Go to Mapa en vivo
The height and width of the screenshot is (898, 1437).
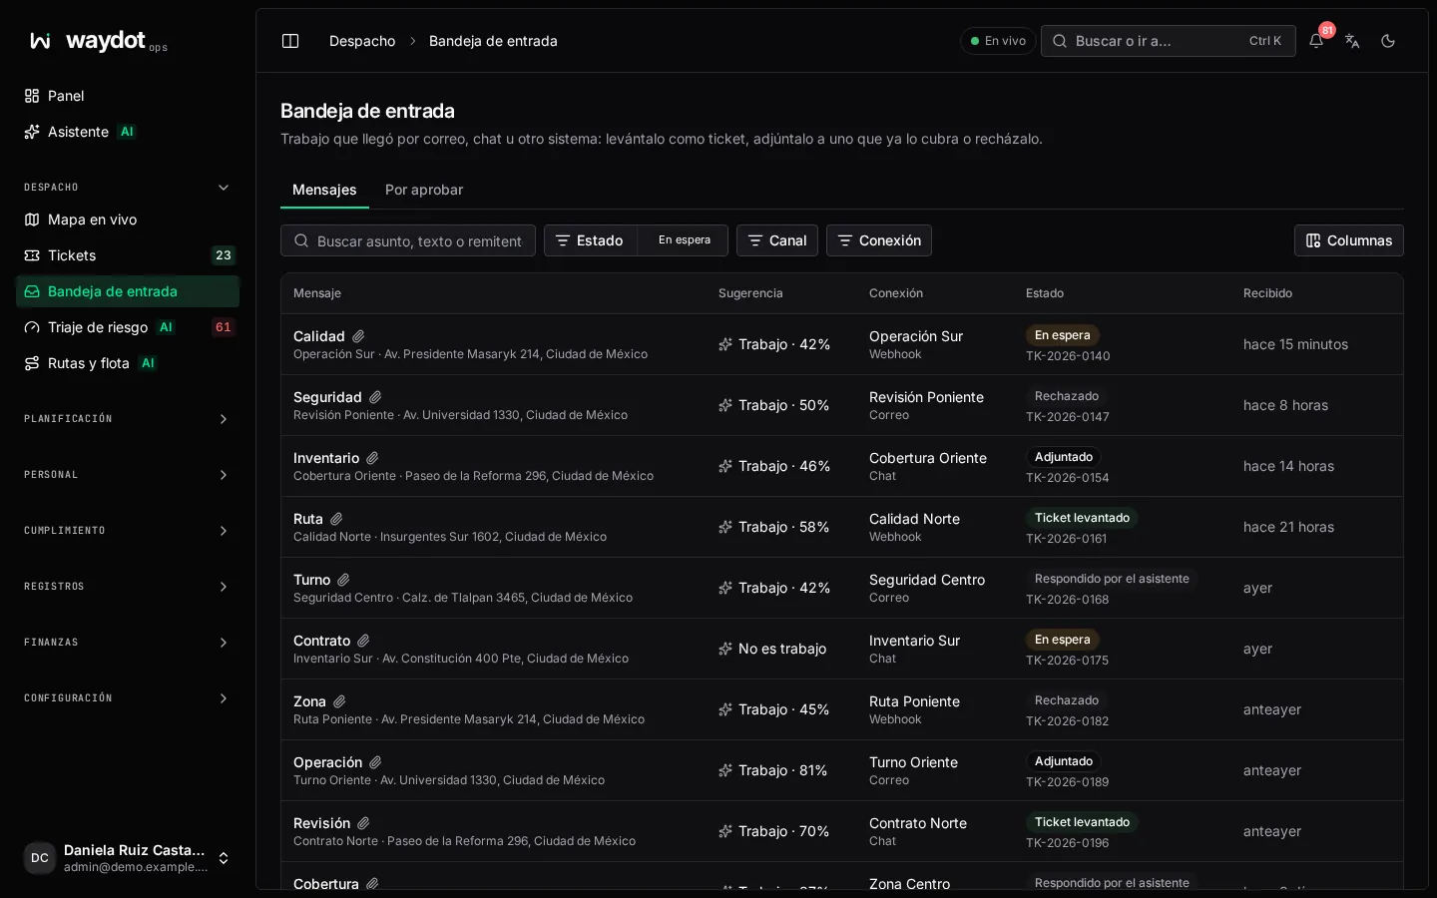128,220
